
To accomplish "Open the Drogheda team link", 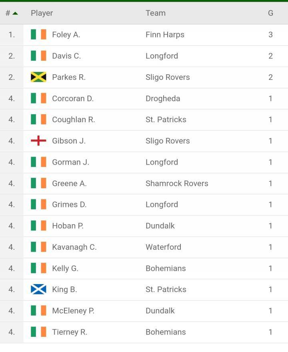I will [163, 98].
